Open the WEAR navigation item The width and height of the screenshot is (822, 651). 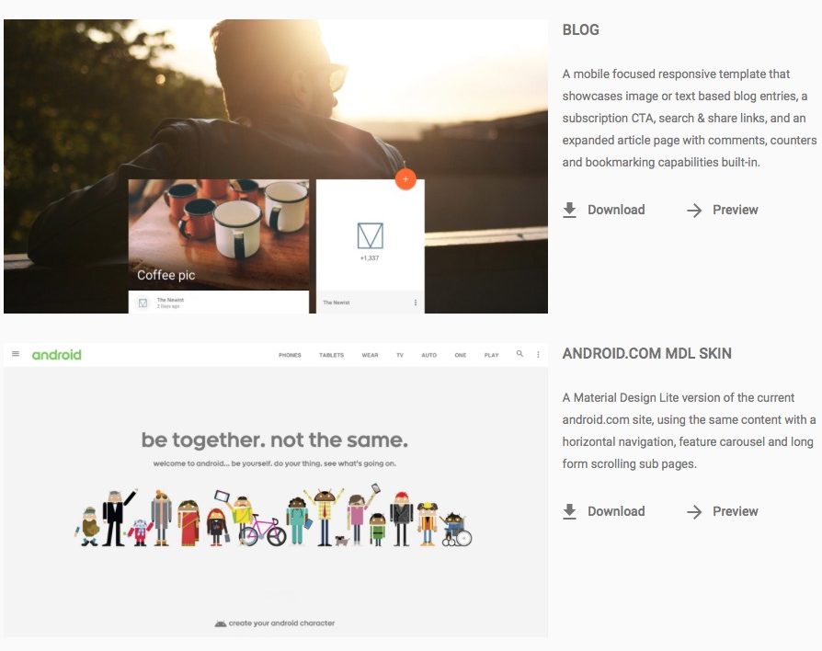pyautogui.click(x=370, y=355)
